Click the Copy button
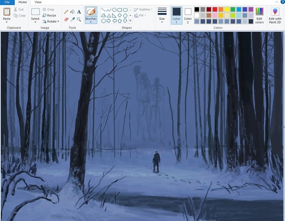This screenshot has height=221, width=285. point(19,15)
